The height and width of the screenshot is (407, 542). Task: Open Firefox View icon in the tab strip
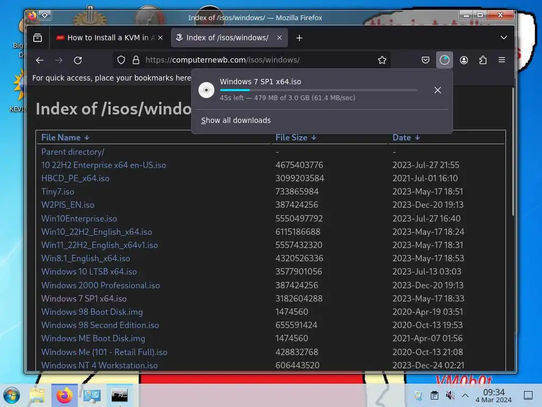point(38,38)
